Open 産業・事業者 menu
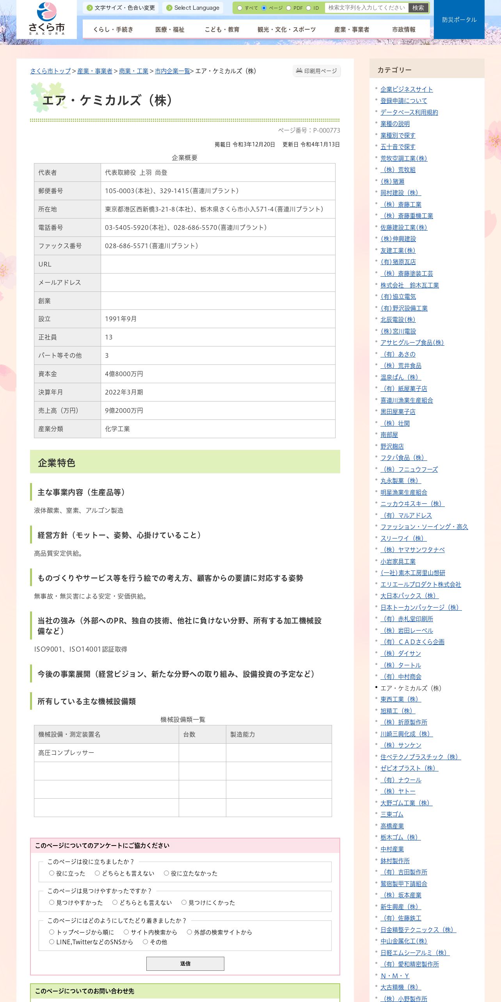501x1002 pixels. point(352,29)
